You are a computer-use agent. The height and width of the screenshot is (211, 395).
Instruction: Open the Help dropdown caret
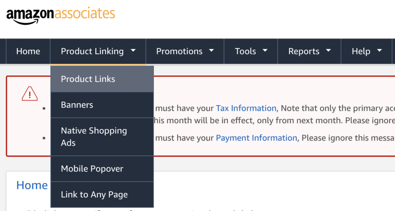tap(380, 51)
